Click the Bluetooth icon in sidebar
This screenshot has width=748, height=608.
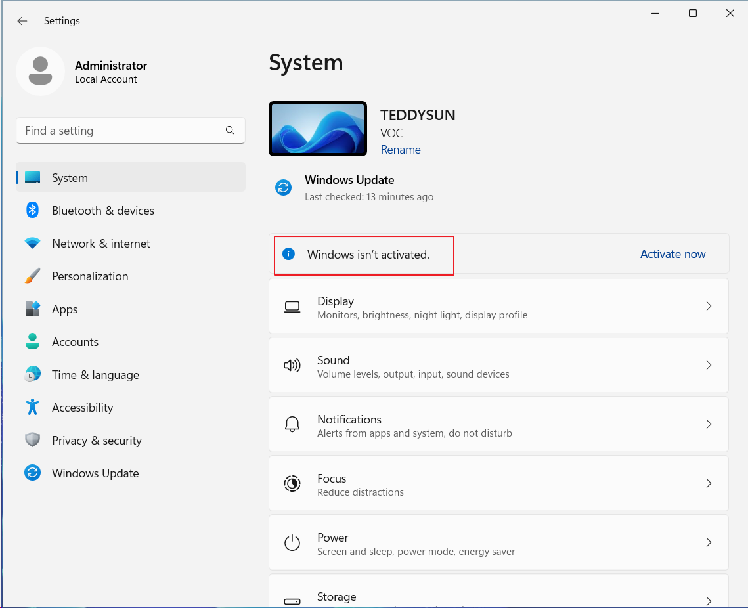click(x=32, y=210)
